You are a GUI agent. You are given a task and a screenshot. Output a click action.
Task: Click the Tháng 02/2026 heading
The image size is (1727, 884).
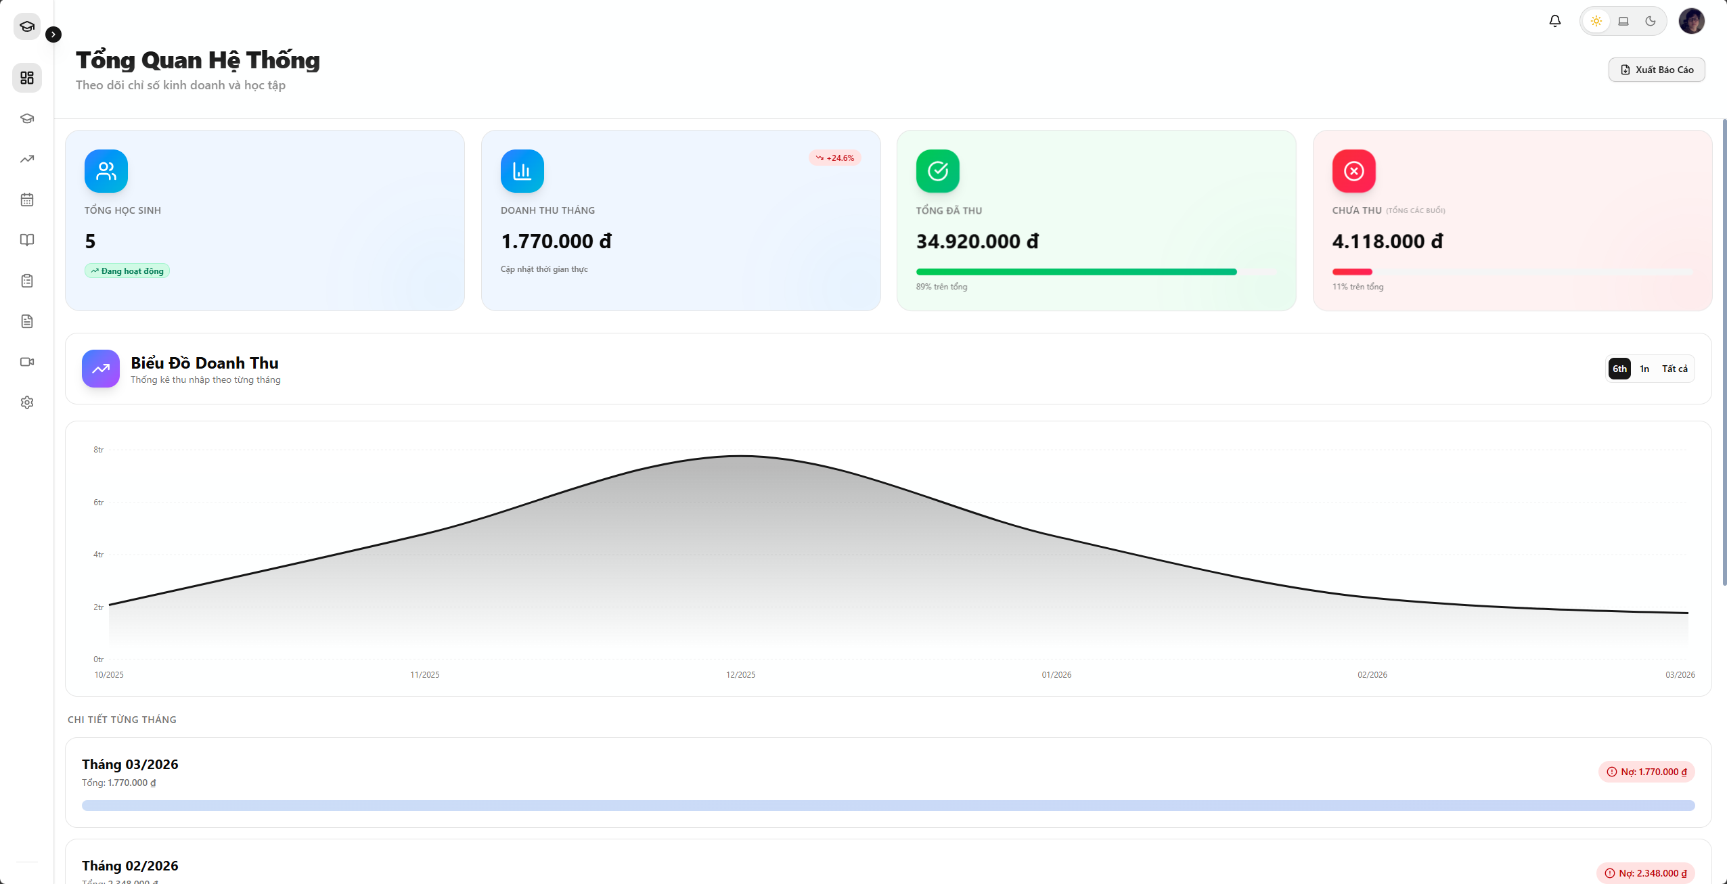coord(130,866)
